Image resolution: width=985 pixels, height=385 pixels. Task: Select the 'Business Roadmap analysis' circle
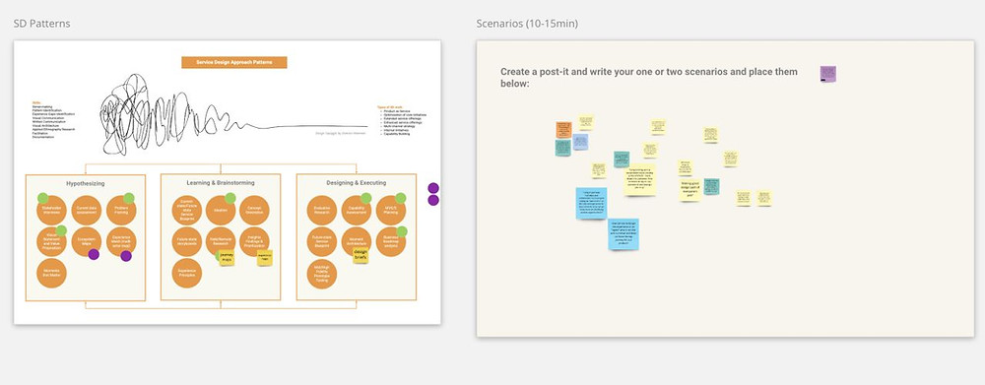(x=391, y=242)
